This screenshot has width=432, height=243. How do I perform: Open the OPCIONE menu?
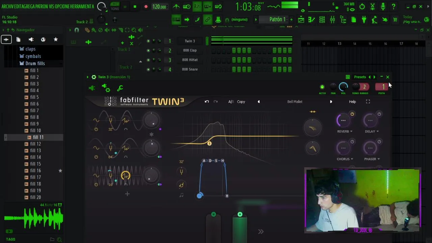[x=63, y=6]
